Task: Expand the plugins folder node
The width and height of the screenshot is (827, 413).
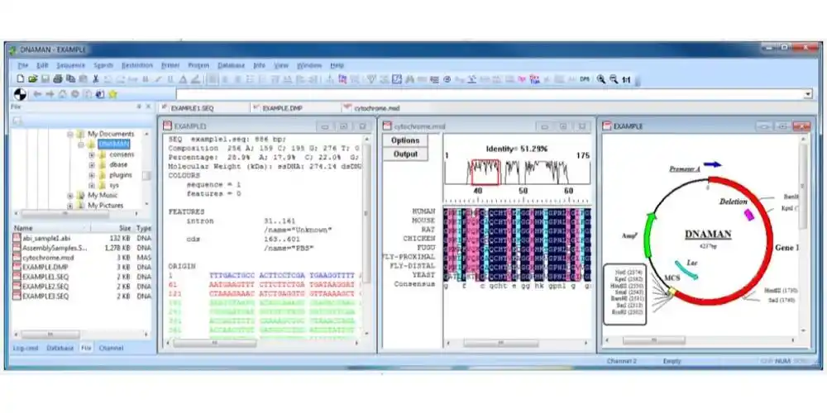Action: click(x=92, y=175)
